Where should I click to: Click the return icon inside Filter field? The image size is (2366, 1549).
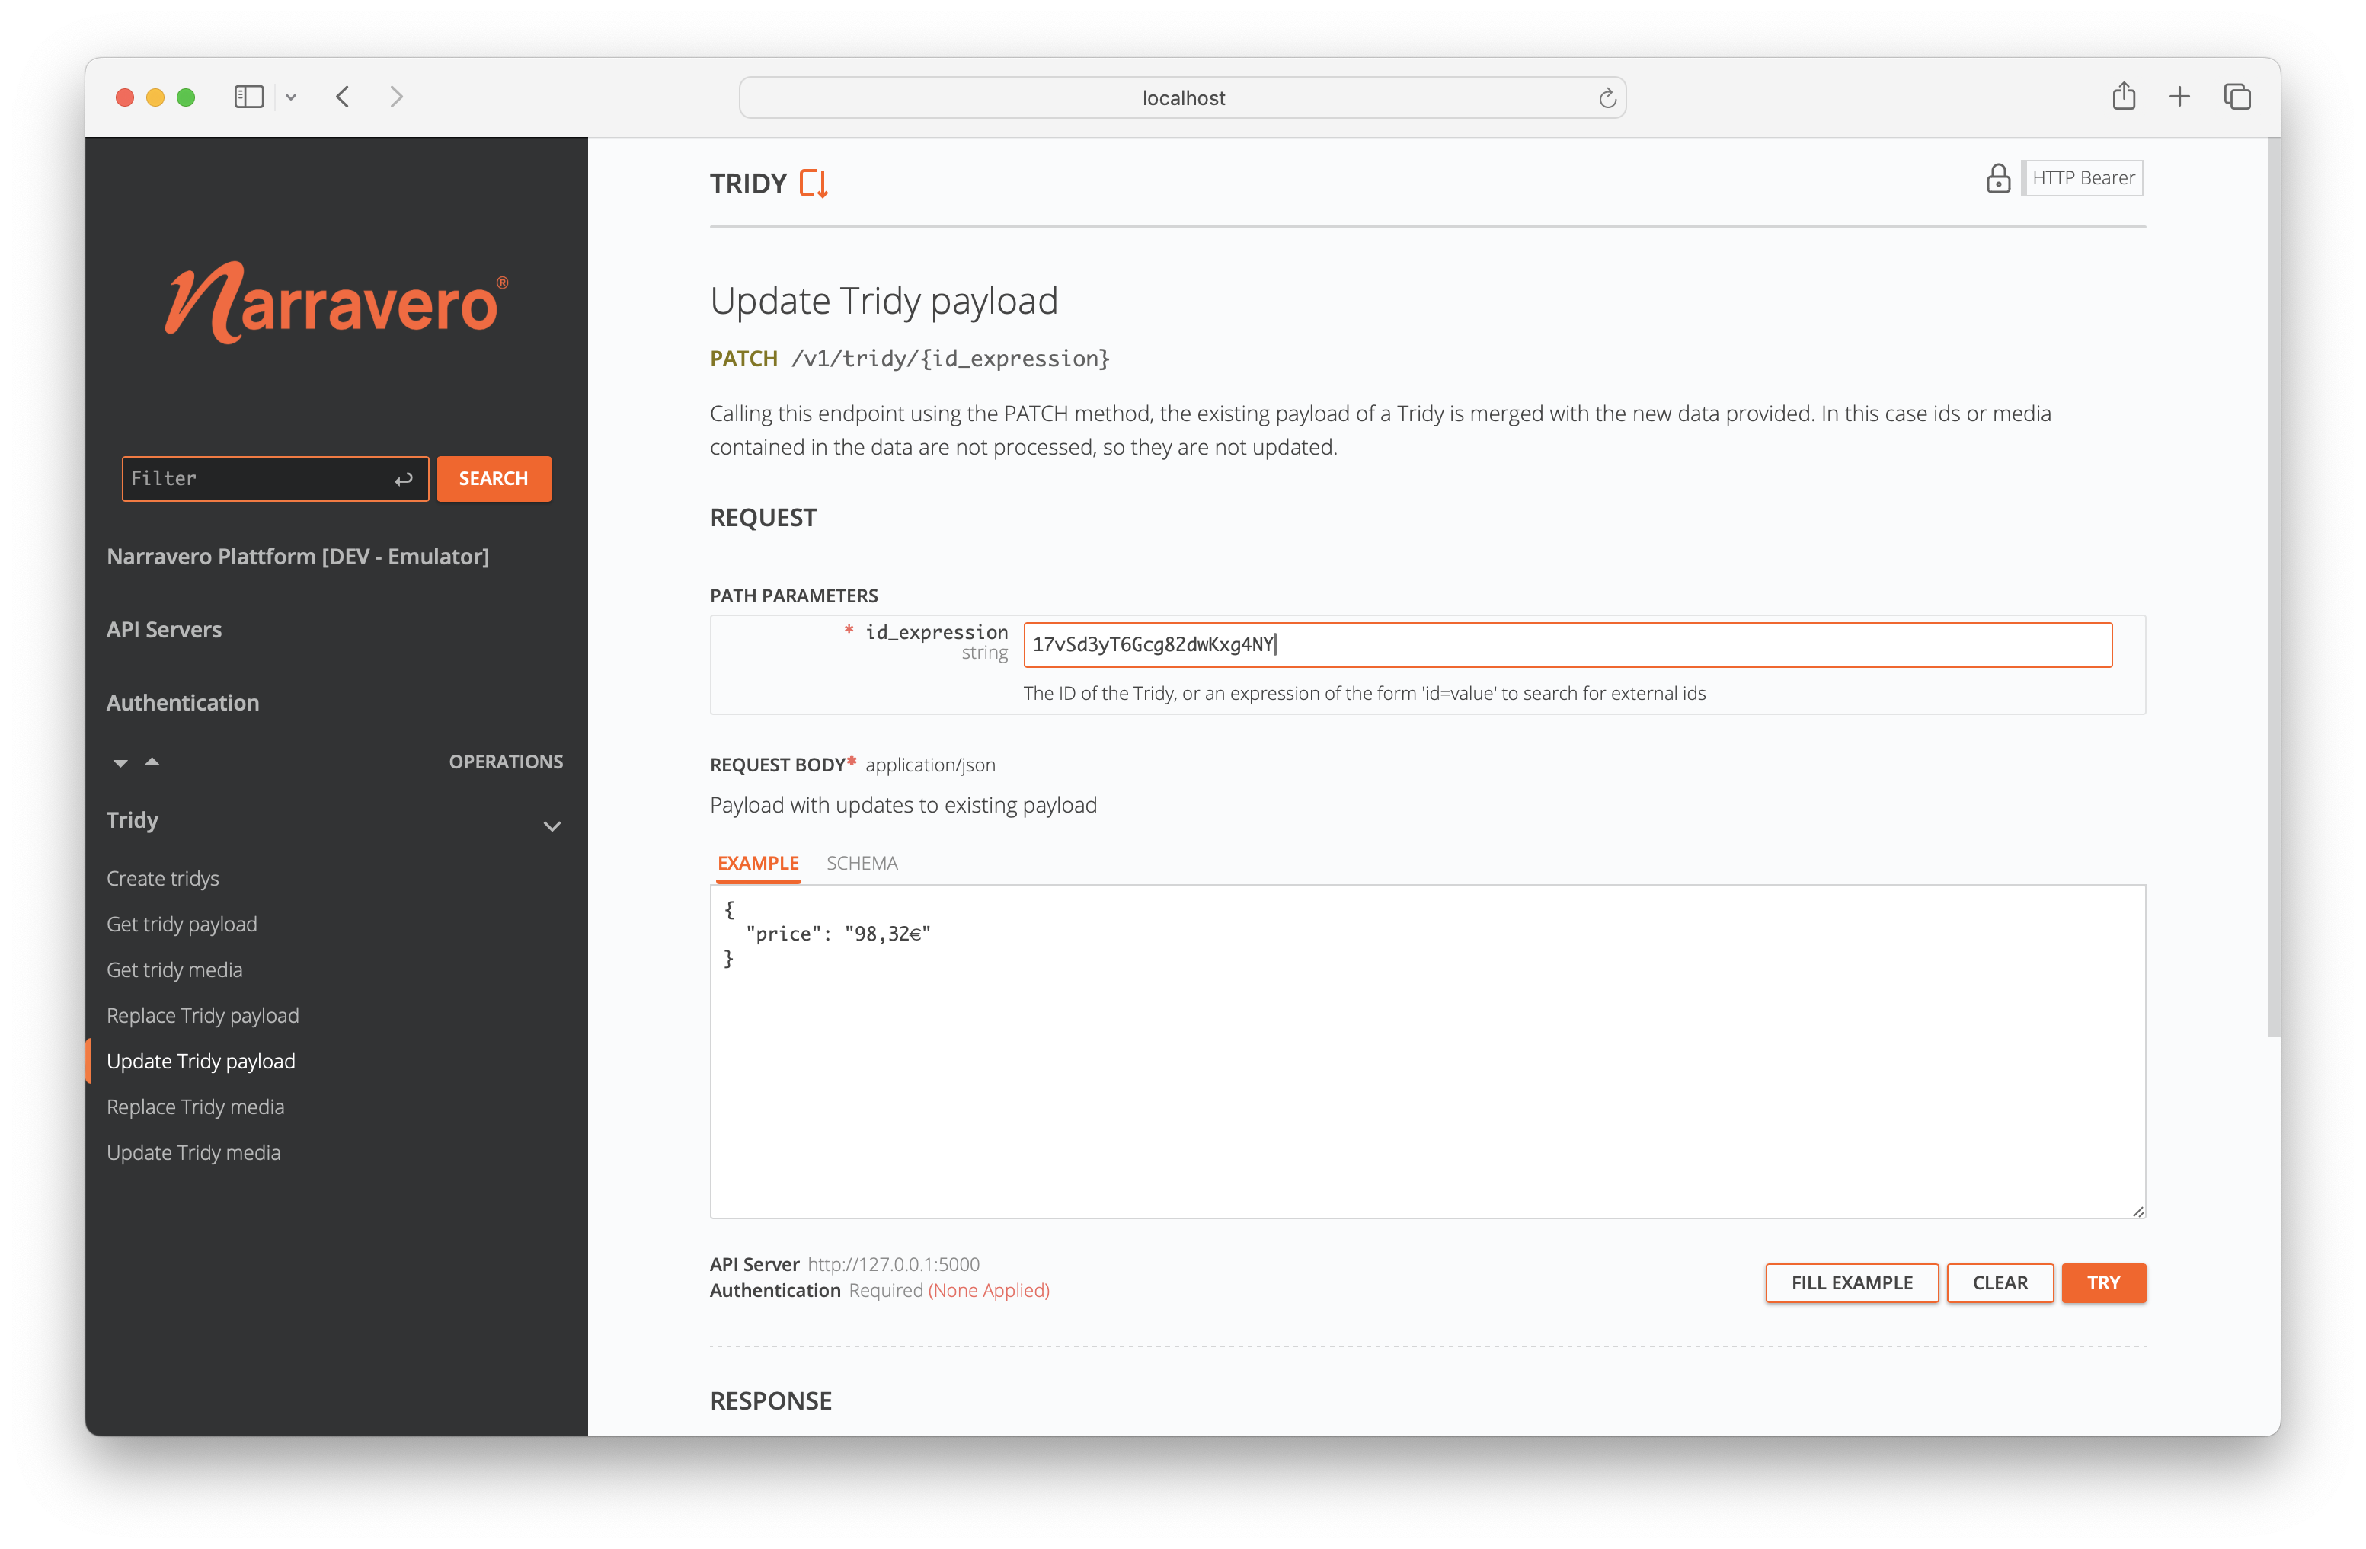[x=404, y=479]
